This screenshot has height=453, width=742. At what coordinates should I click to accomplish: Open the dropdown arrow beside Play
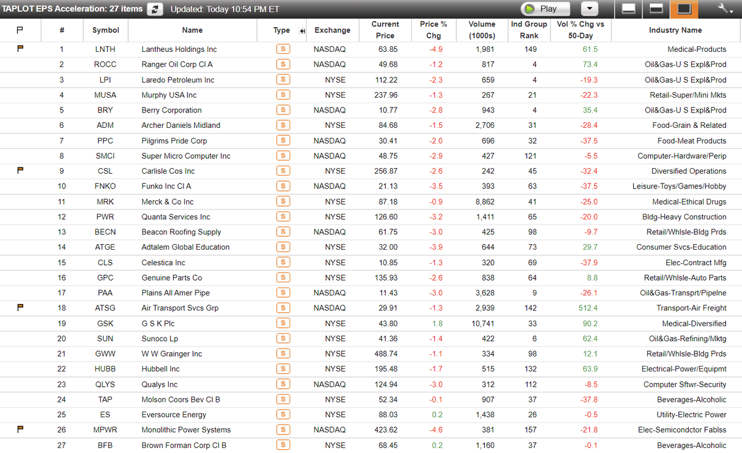(590, 9)
